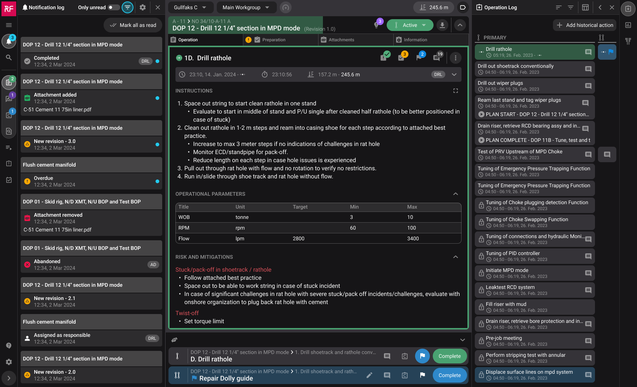Open search in the left sidebar

tap(9, 57)
